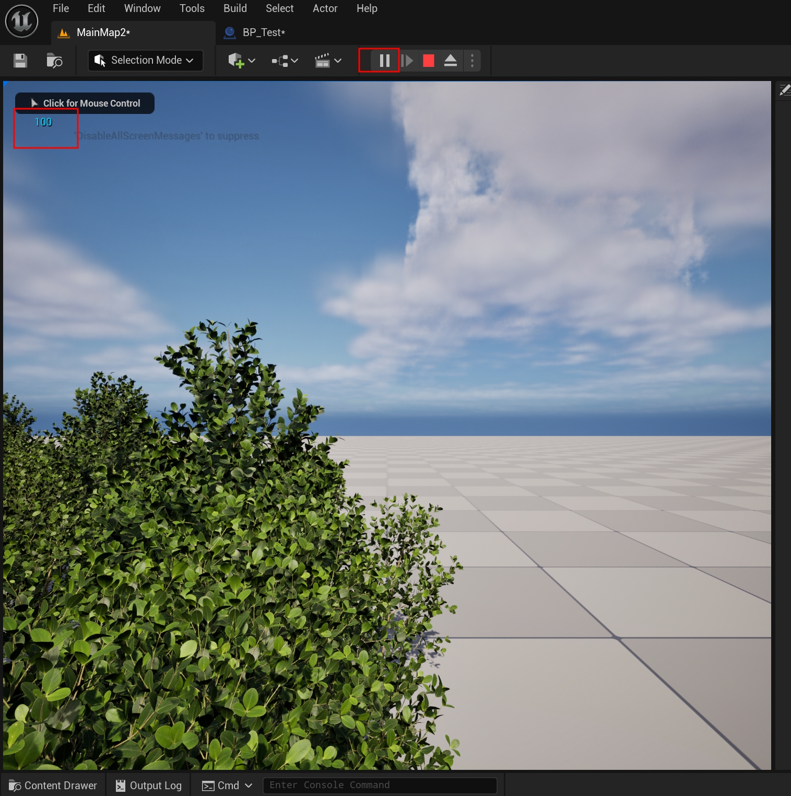The image size is (791, 796).
Task: Open the Content Drawer
Action: (x=53, y=786)
